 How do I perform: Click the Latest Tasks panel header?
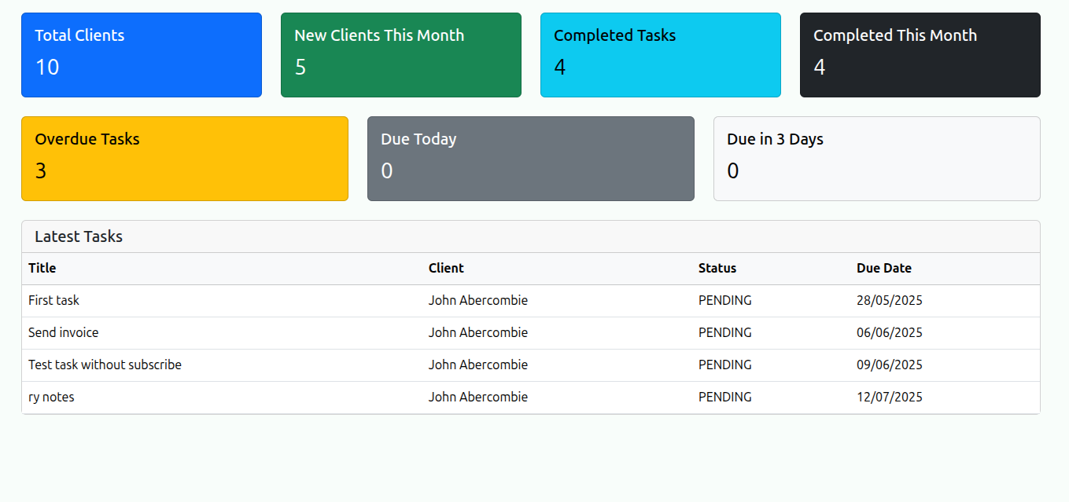[x=78, y=236]
